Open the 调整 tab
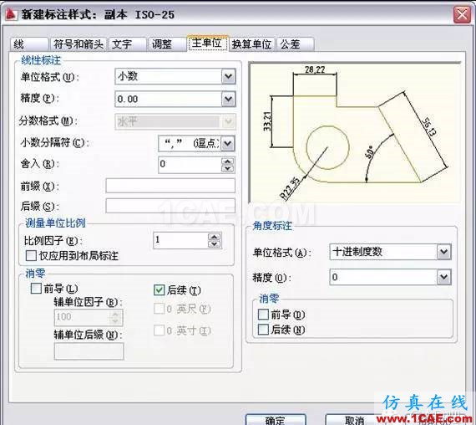The image size is (476, 425). point(167,44)
